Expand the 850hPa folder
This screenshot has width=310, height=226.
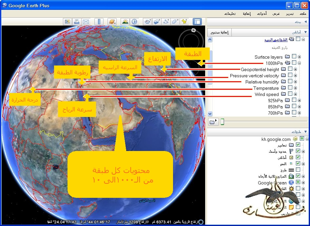(299, 107)
